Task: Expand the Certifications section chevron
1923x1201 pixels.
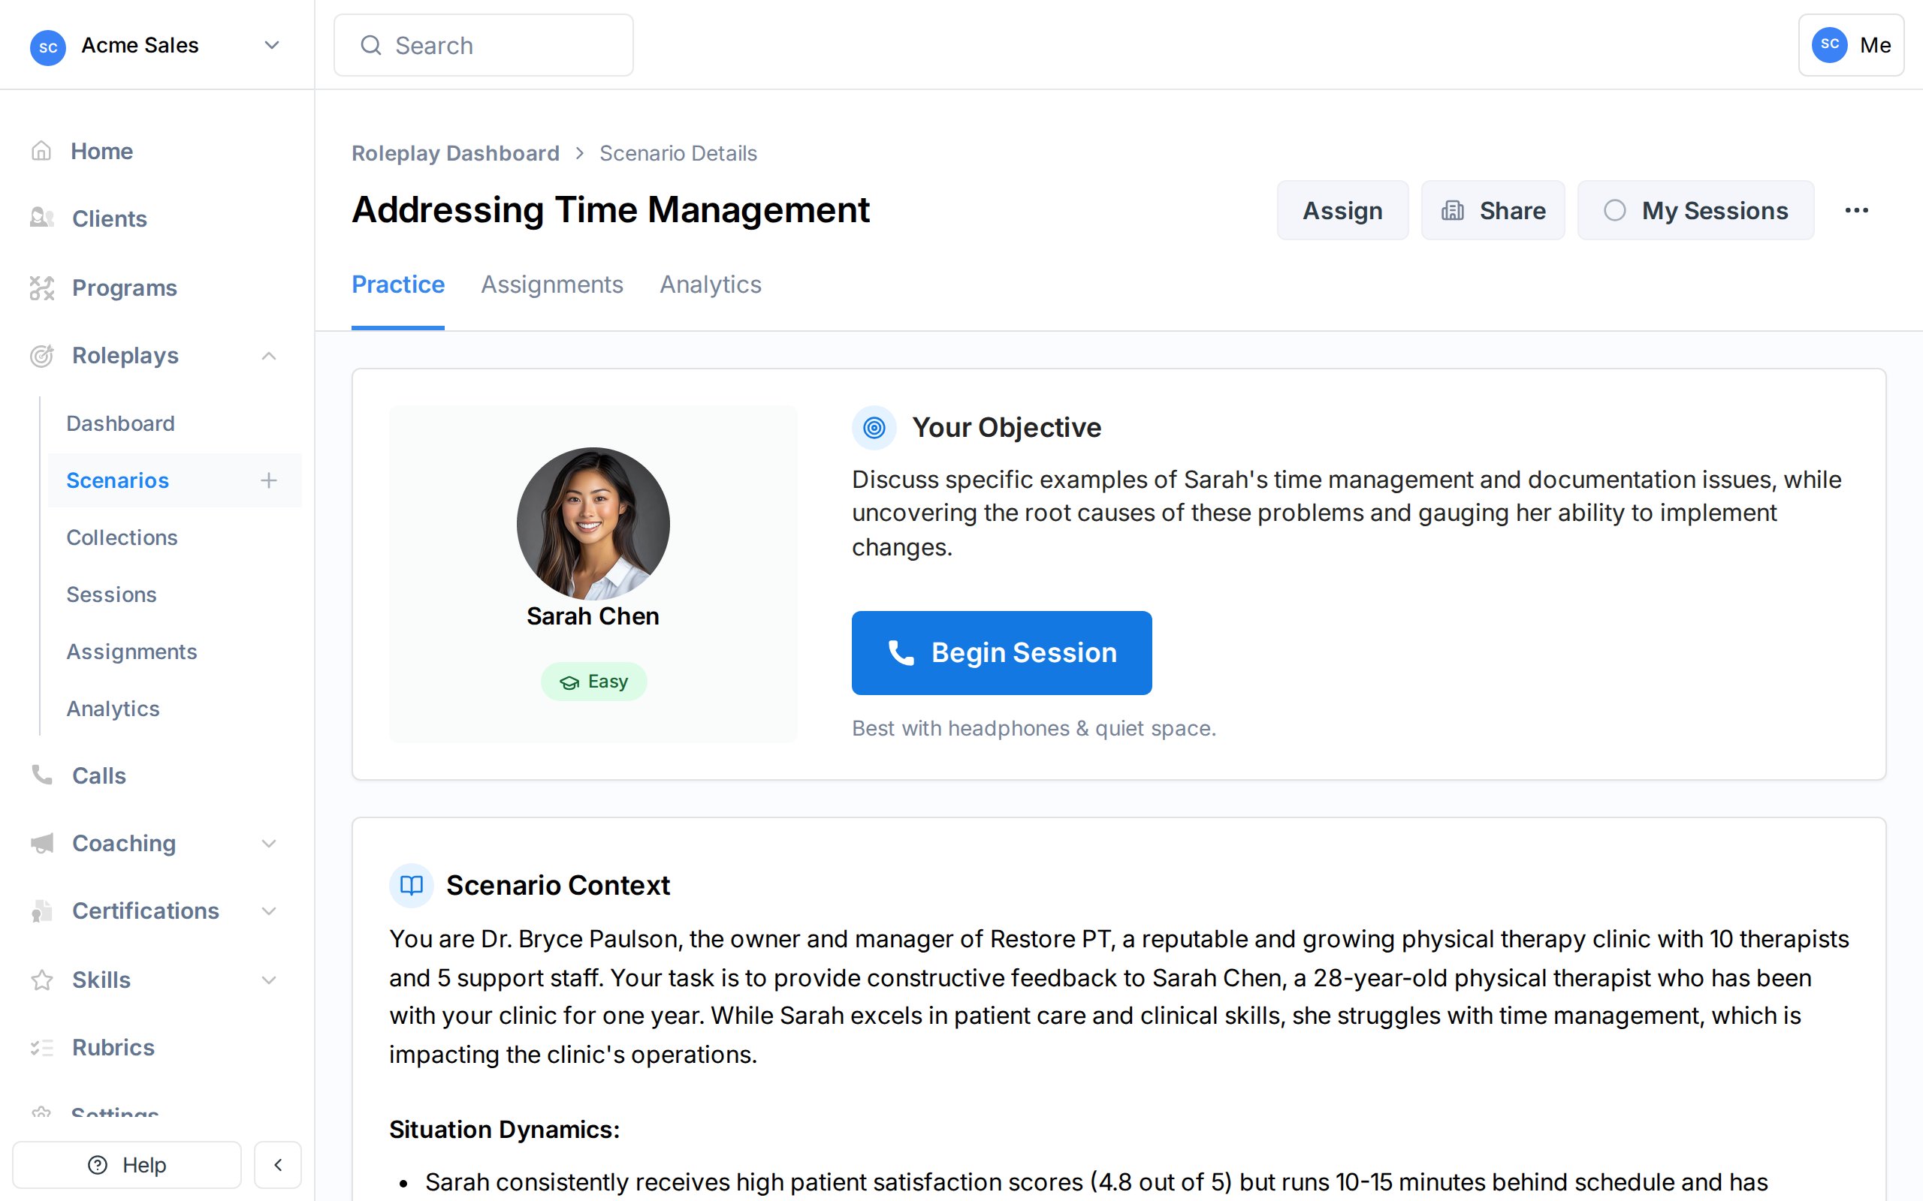Action: click(269, 911)
